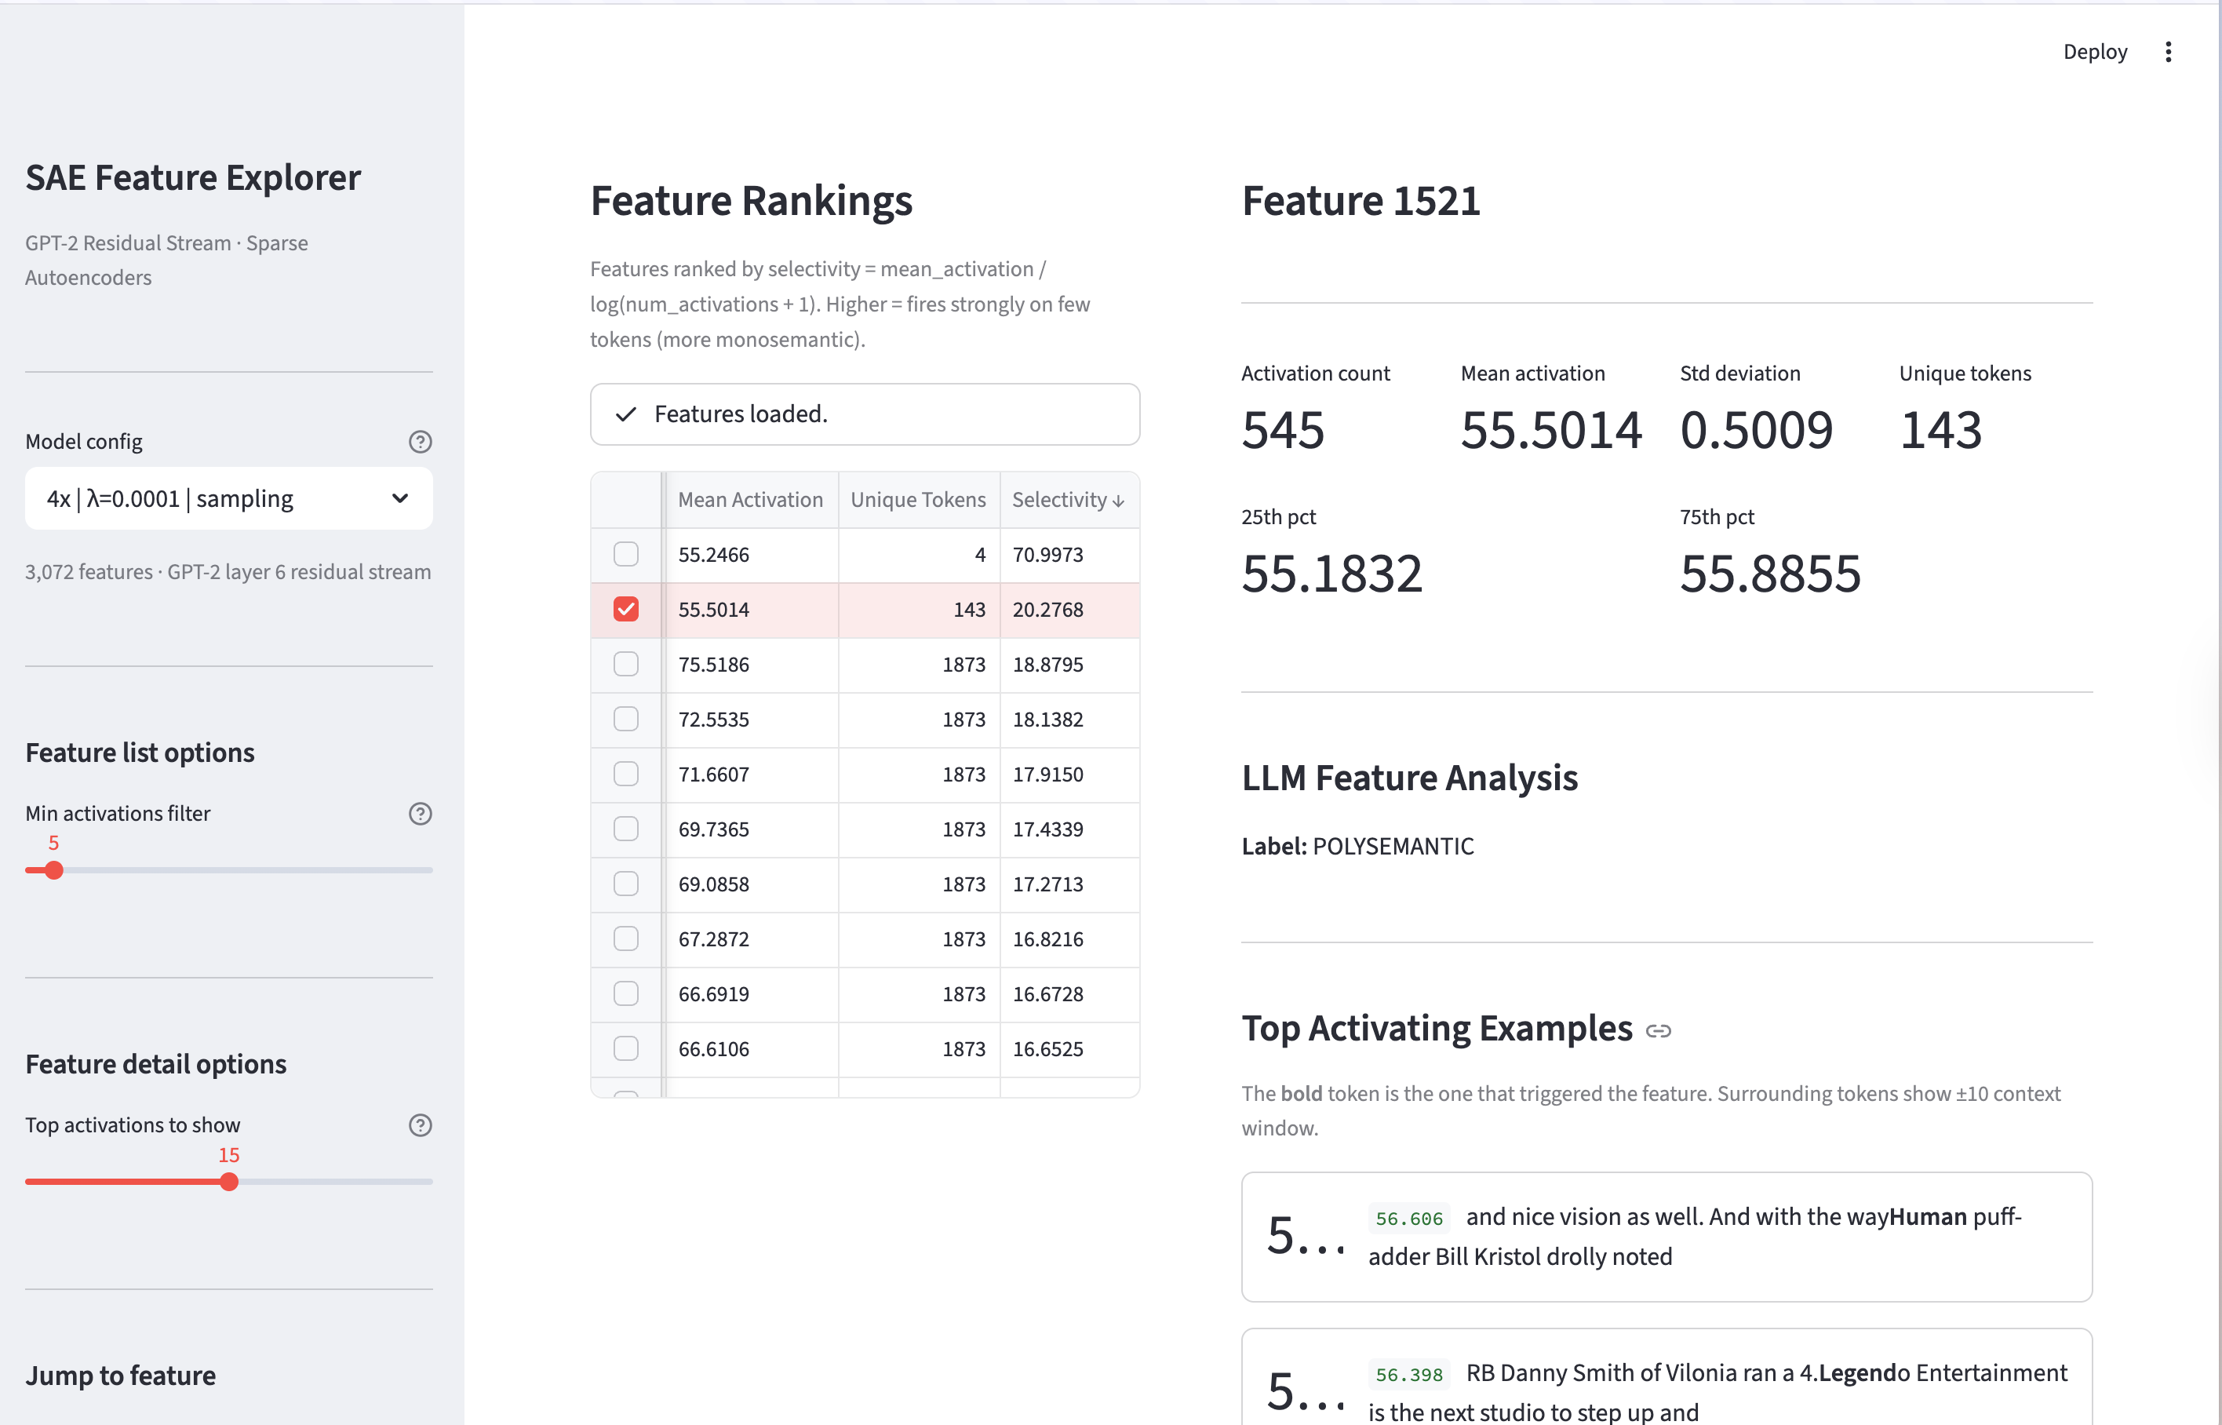
Task: Select checkbox for the 75.5186 row
Action: 626,665
